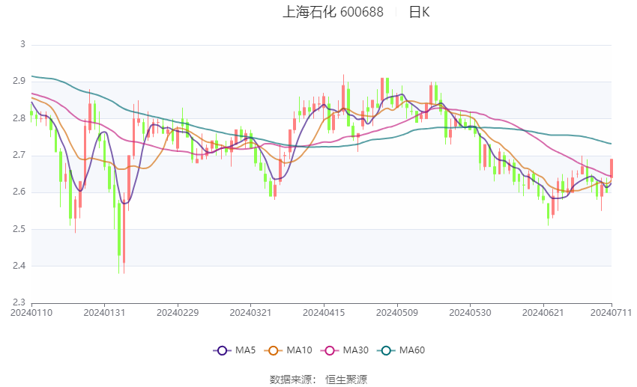637x387 pixels.
Task: Toggle the MA5 legend circle icon
Action: pos(222,350)
